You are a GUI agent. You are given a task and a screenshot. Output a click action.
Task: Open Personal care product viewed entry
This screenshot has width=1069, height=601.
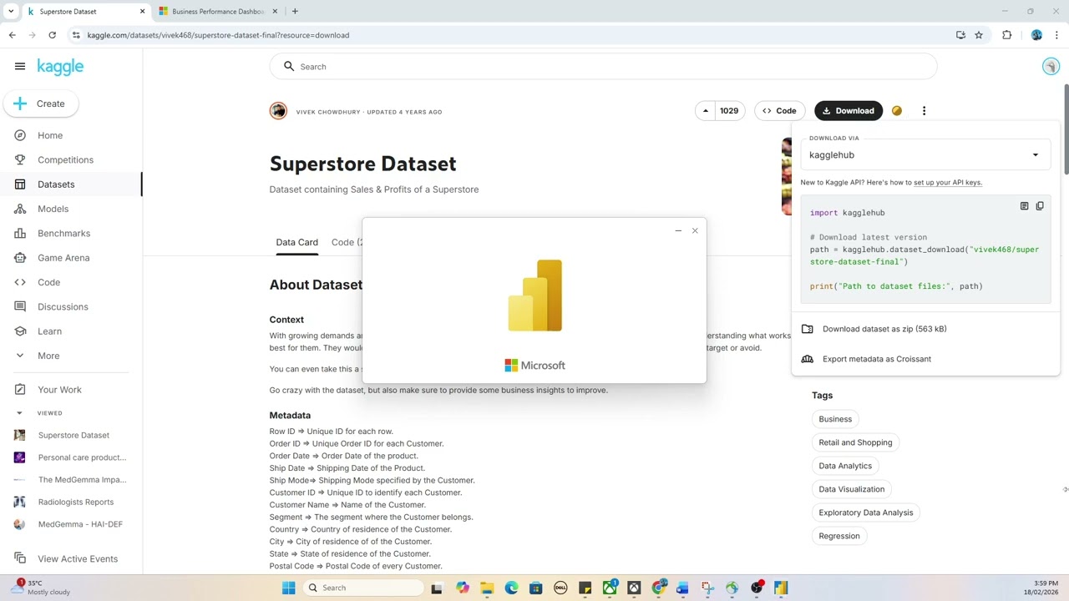coord(82,457)
